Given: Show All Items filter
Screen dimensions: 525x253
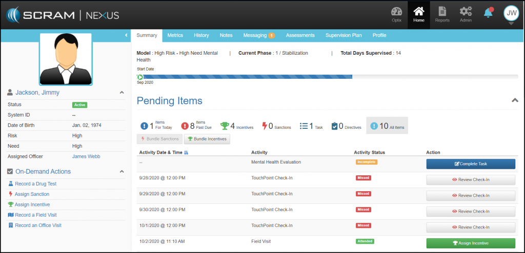Looking at the screenshot, I should click(387, 126).
